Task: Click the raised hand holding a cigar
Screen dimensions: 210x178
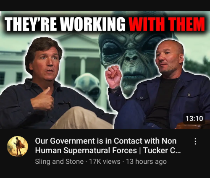Action: 113,76
